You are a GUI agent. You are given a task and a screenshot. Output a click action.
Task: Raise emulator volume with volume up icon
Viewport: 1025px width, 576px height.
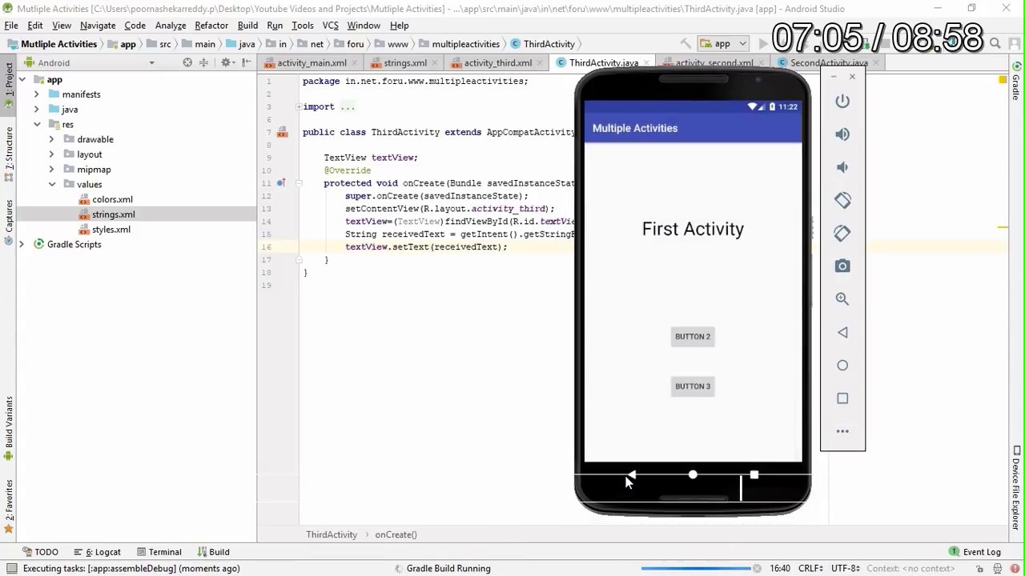(842, 134)
